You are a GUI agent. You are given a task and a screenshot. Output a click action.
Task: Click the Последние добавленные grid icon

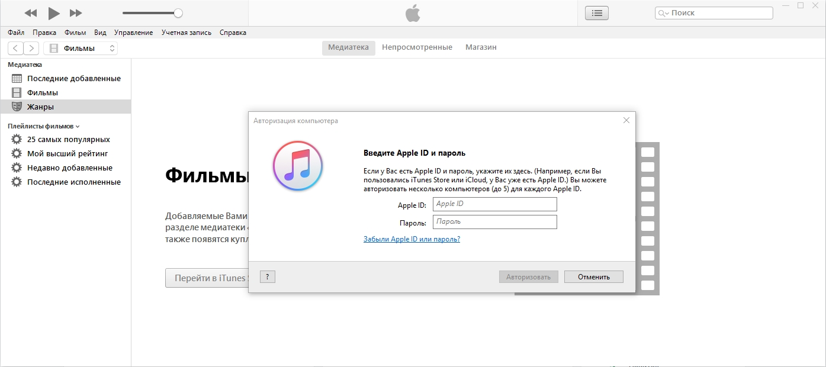(x=17, y=78)
